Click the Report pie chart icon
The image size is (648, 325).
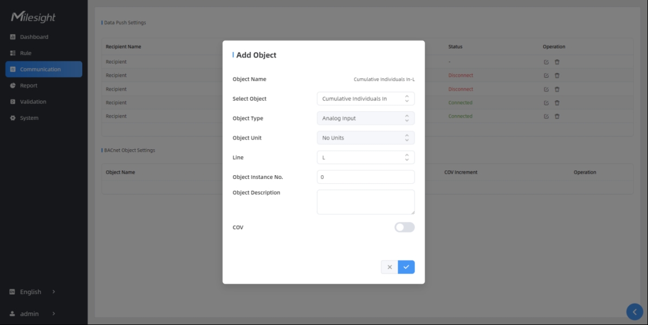tap(13, 86)
